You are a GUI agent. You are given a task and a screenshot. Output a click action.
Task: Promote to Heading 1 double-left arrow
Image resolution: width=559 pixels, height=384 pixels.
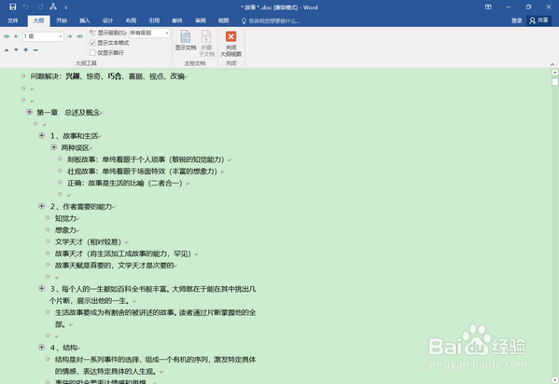pos(7,36)
